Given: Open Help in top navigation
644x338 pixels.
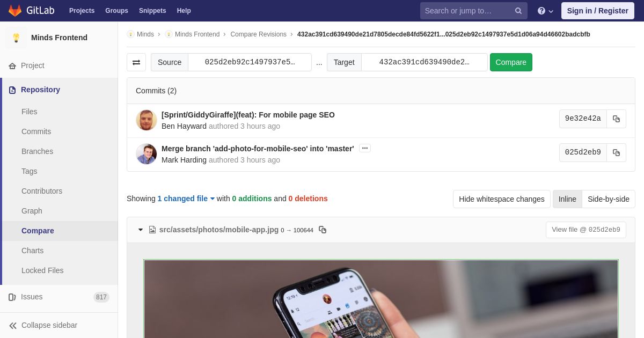Looking at the screenshot, I should [x=184, y=11].
